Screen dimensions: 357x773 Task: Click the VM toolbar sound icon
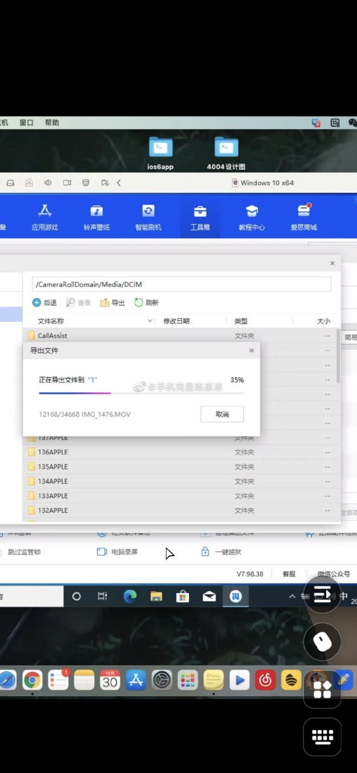(x=48, y=182)
